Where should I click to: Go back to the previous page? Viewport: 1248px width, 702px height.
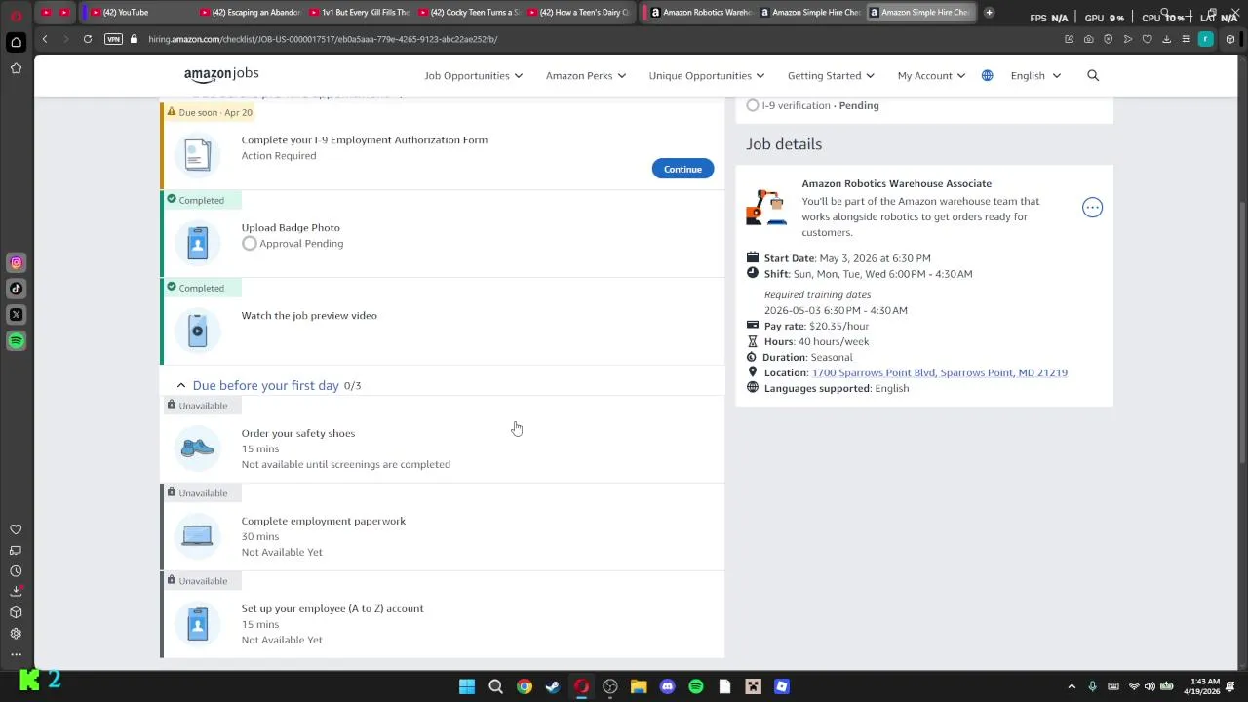click(x=45, y=39)
